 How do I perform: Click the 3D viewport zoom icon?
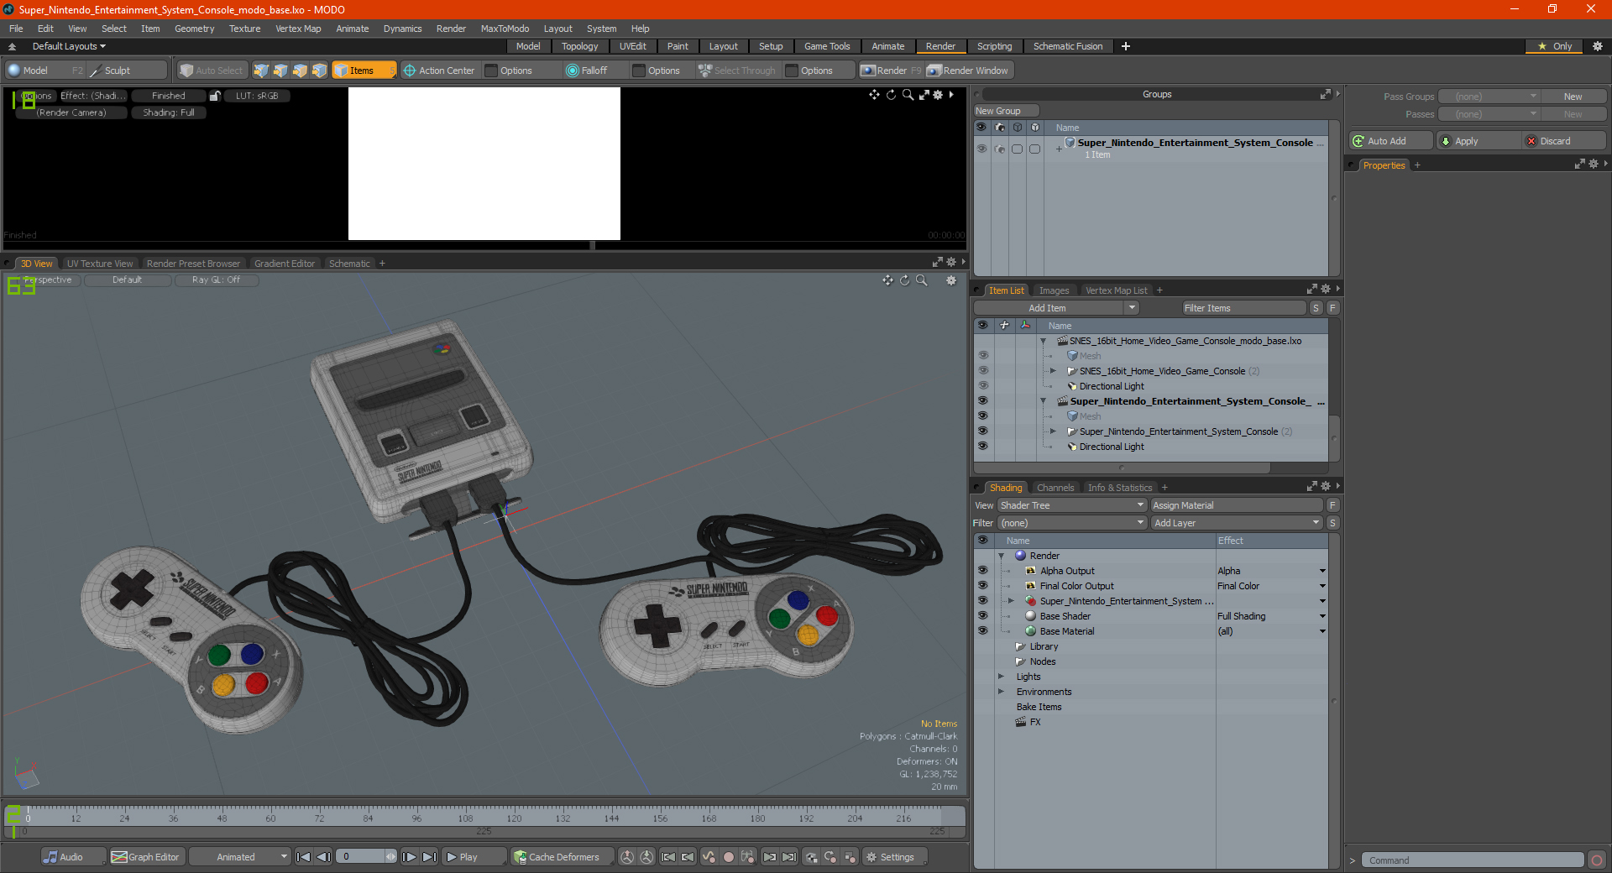921,280
